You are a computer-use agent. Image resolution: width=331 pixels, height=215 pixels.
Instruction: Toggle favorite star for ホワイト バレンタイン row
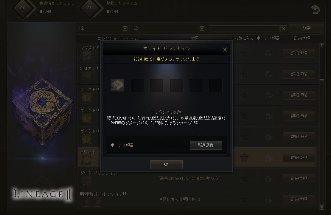pos(244,157)
